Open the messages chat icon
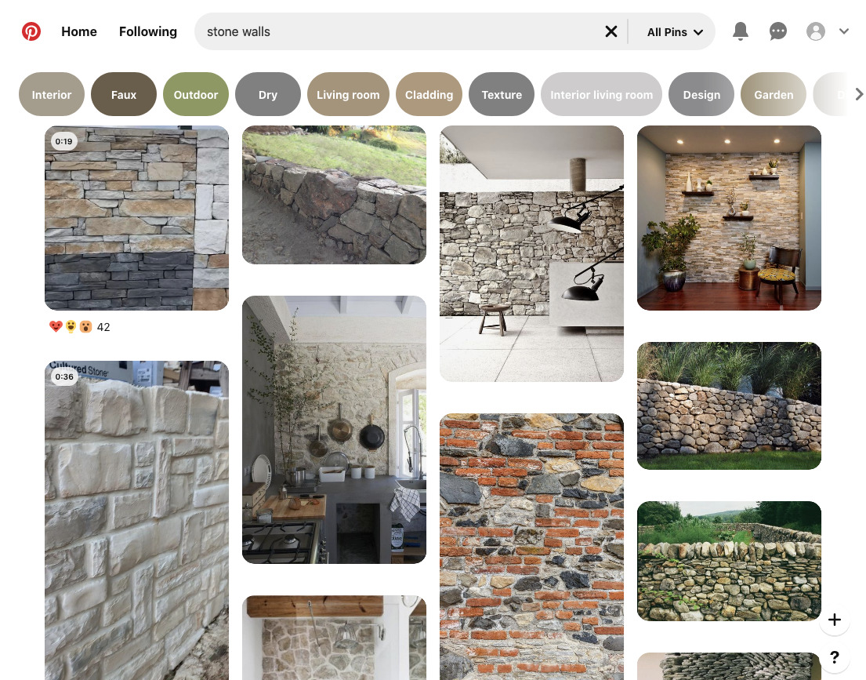Screen dimensions: 866x680 pyautogui.click(x=778, y=31)
